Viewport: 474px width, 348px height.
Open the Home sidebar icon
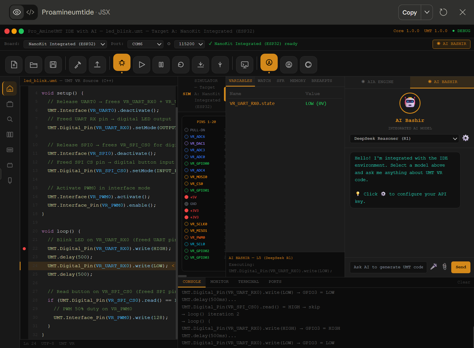[x=10, y=89]
